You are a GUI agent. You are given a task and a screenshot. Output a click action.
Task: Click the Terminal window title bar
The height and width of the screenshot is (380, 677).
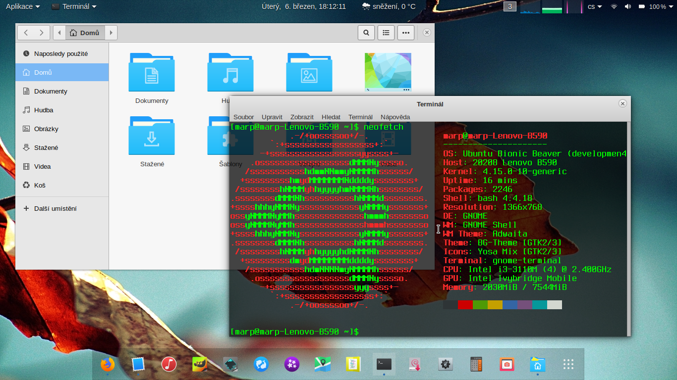[x=430, y=104]
